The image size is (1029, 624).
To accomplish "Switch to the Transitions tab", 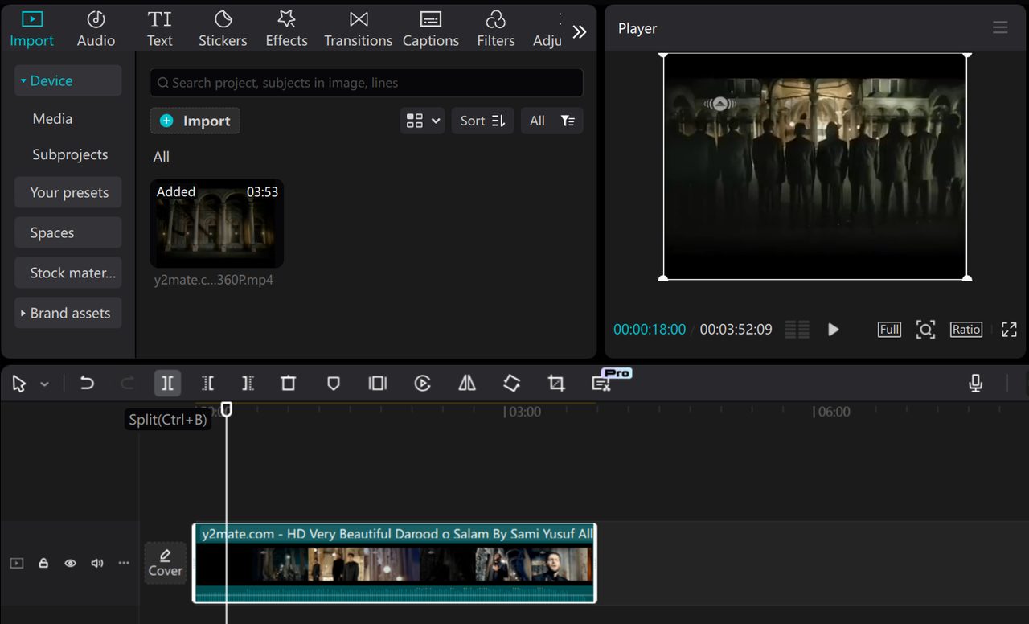I will pyautogui.click(x=358, y=29).
